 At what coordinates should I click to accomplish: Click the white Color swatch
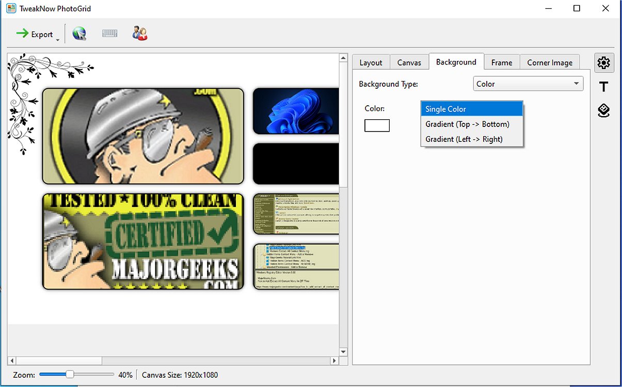[377, 125]
